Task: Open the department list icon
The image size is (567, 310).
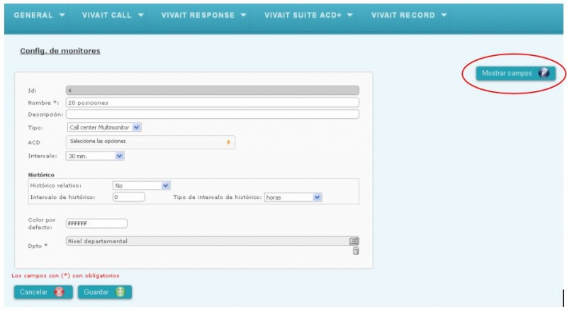Action: [x=354, y=241]
